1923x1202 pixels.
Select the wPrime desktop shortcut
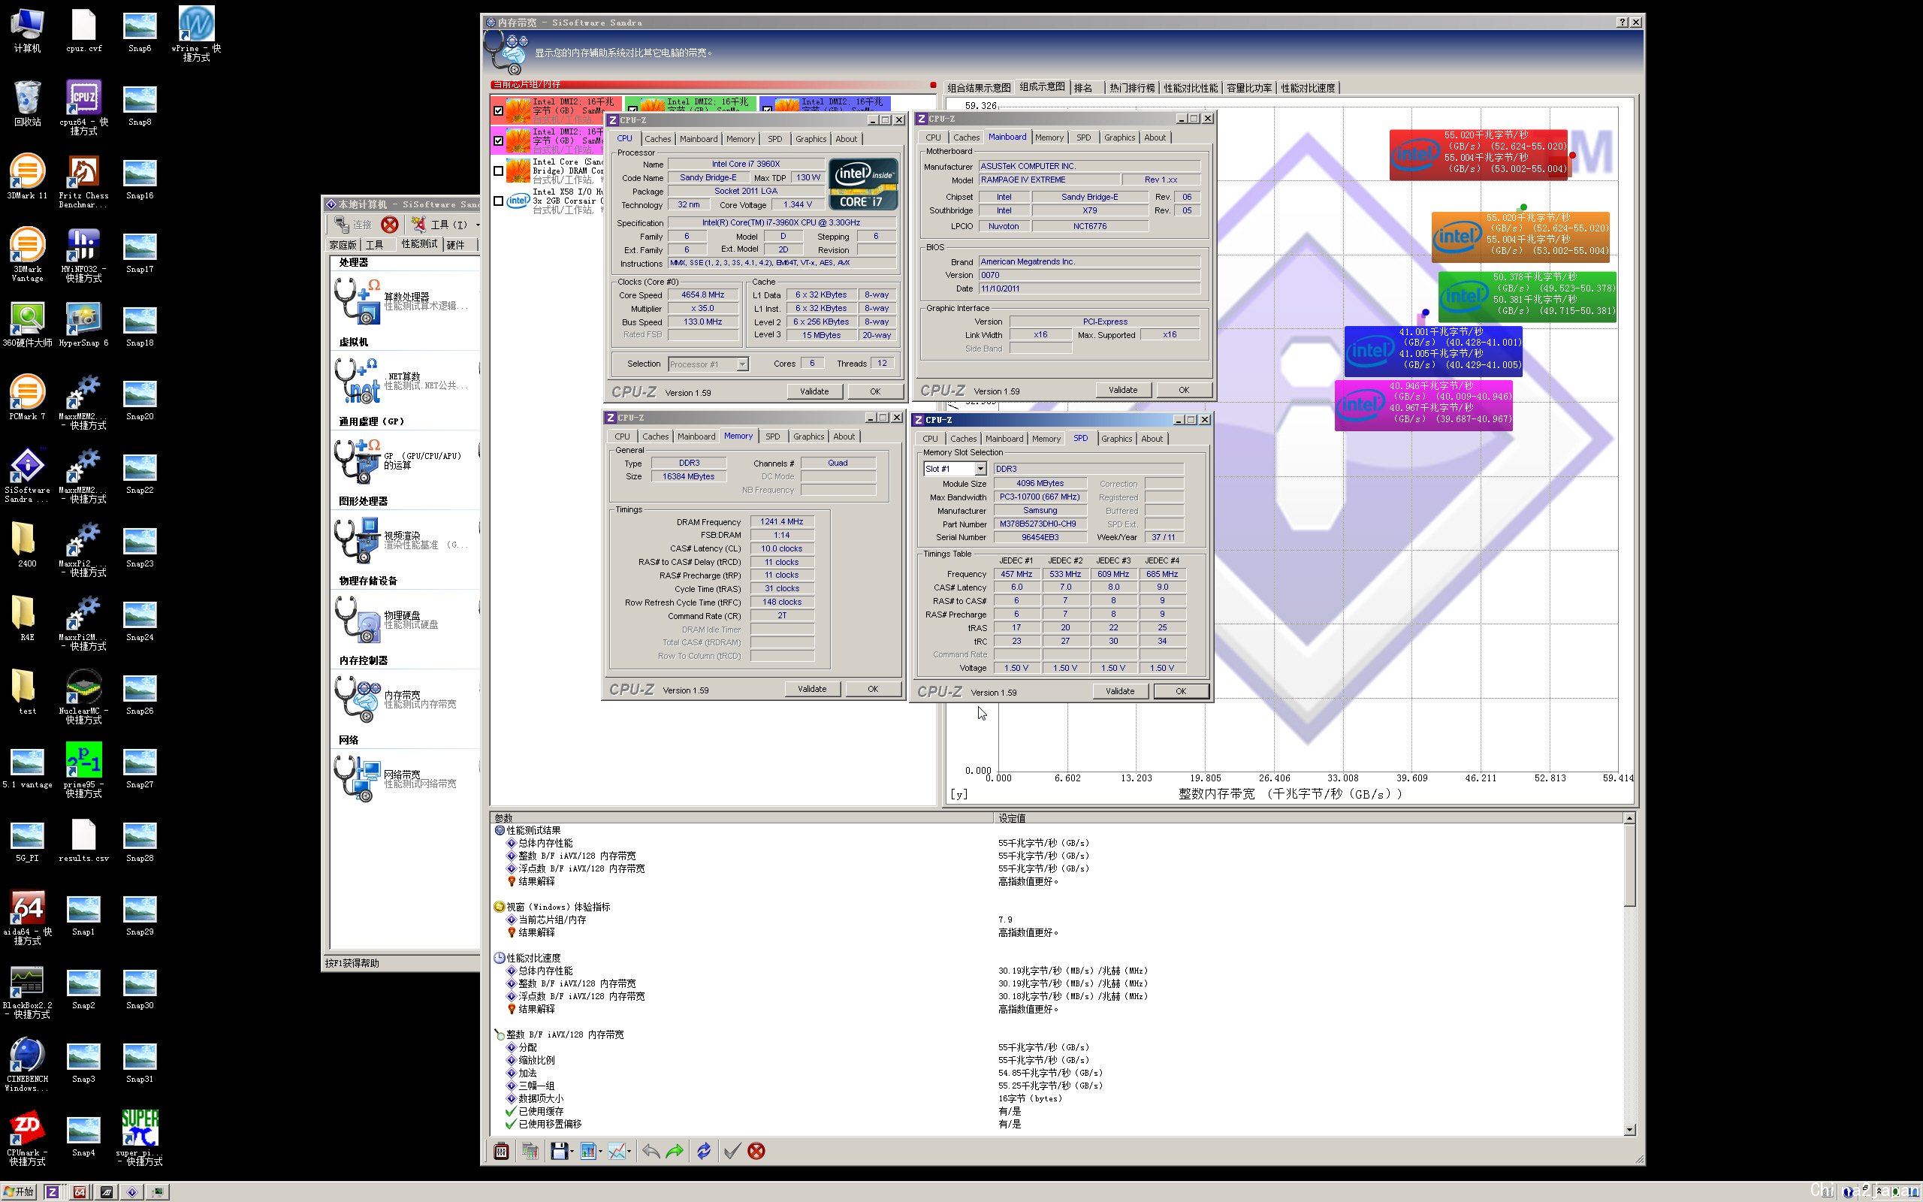click(x=195, y=33)
